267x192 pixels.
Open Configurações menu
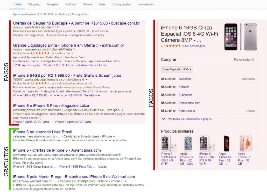coord(121,4)
